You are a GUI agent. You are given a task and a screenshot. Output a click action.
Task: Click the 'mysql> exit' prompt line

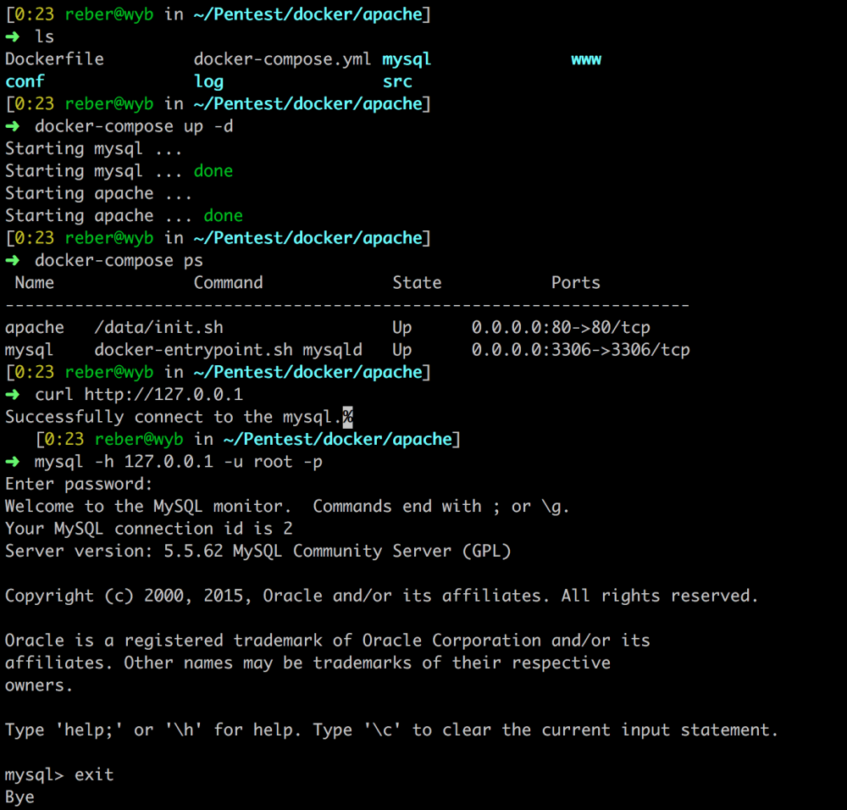pyautogui.click(x=59, y=775)
